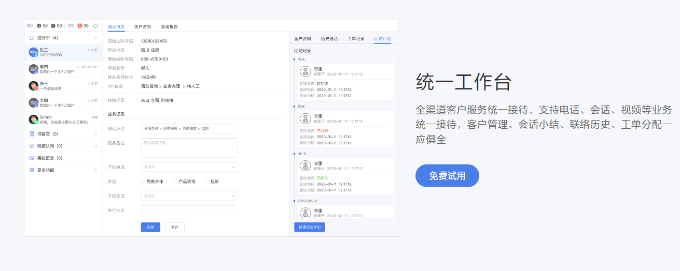Viewport: 680px width, 271px height.
Task: Click the red visitor count icon
Action: (x=80, y=26)
